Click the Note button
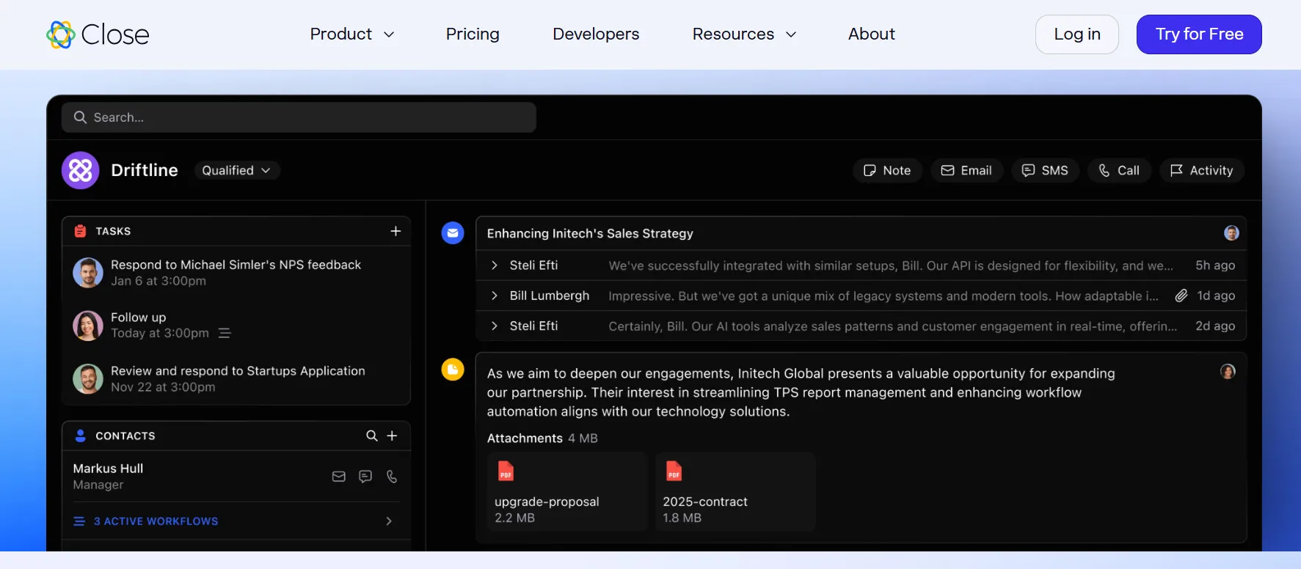This screenshot has width=1301, height=569. (x=887, y=170)
